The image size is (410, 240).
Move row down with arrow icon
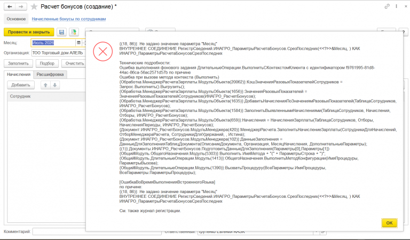click(x=55, y=85)
